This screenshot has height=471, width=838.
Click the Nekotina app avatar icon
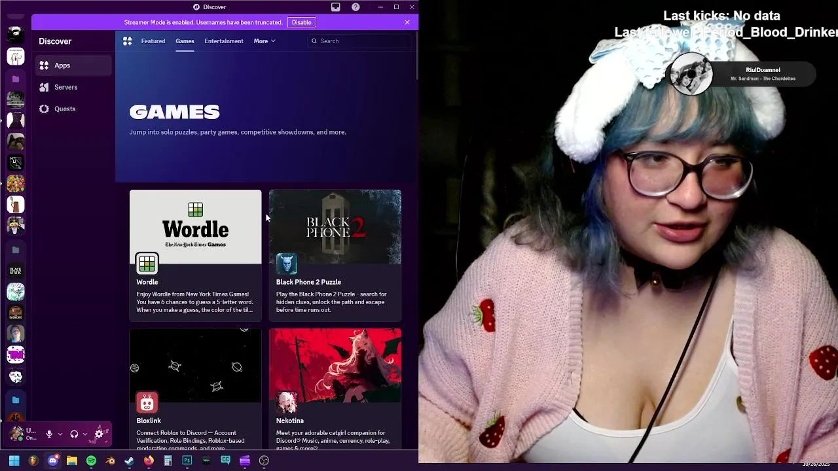click(x=287, y=402)
